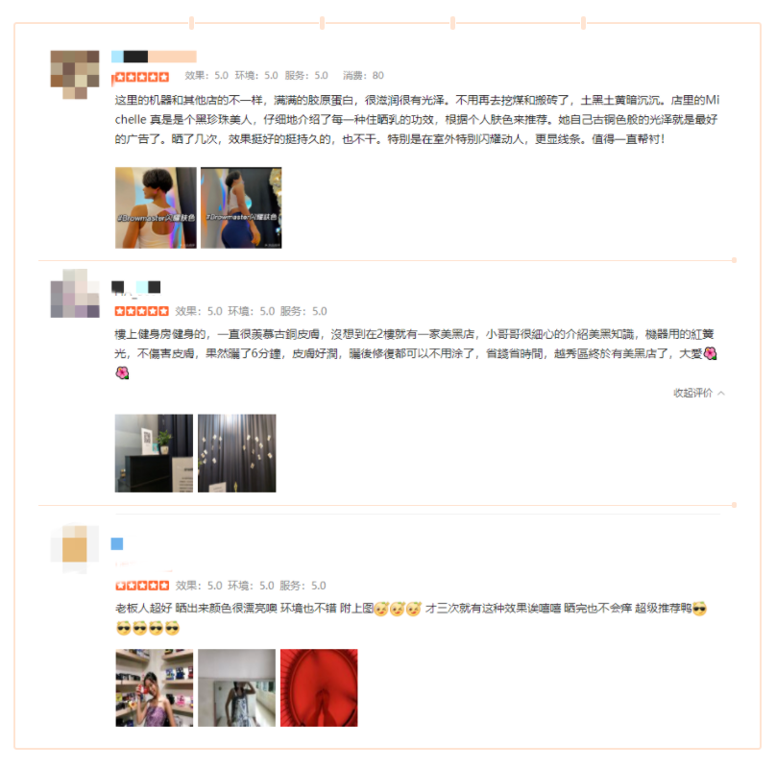This screenshot has height=768, width=776.
Task: View second review's dark curtain photo
Action: 237,453
